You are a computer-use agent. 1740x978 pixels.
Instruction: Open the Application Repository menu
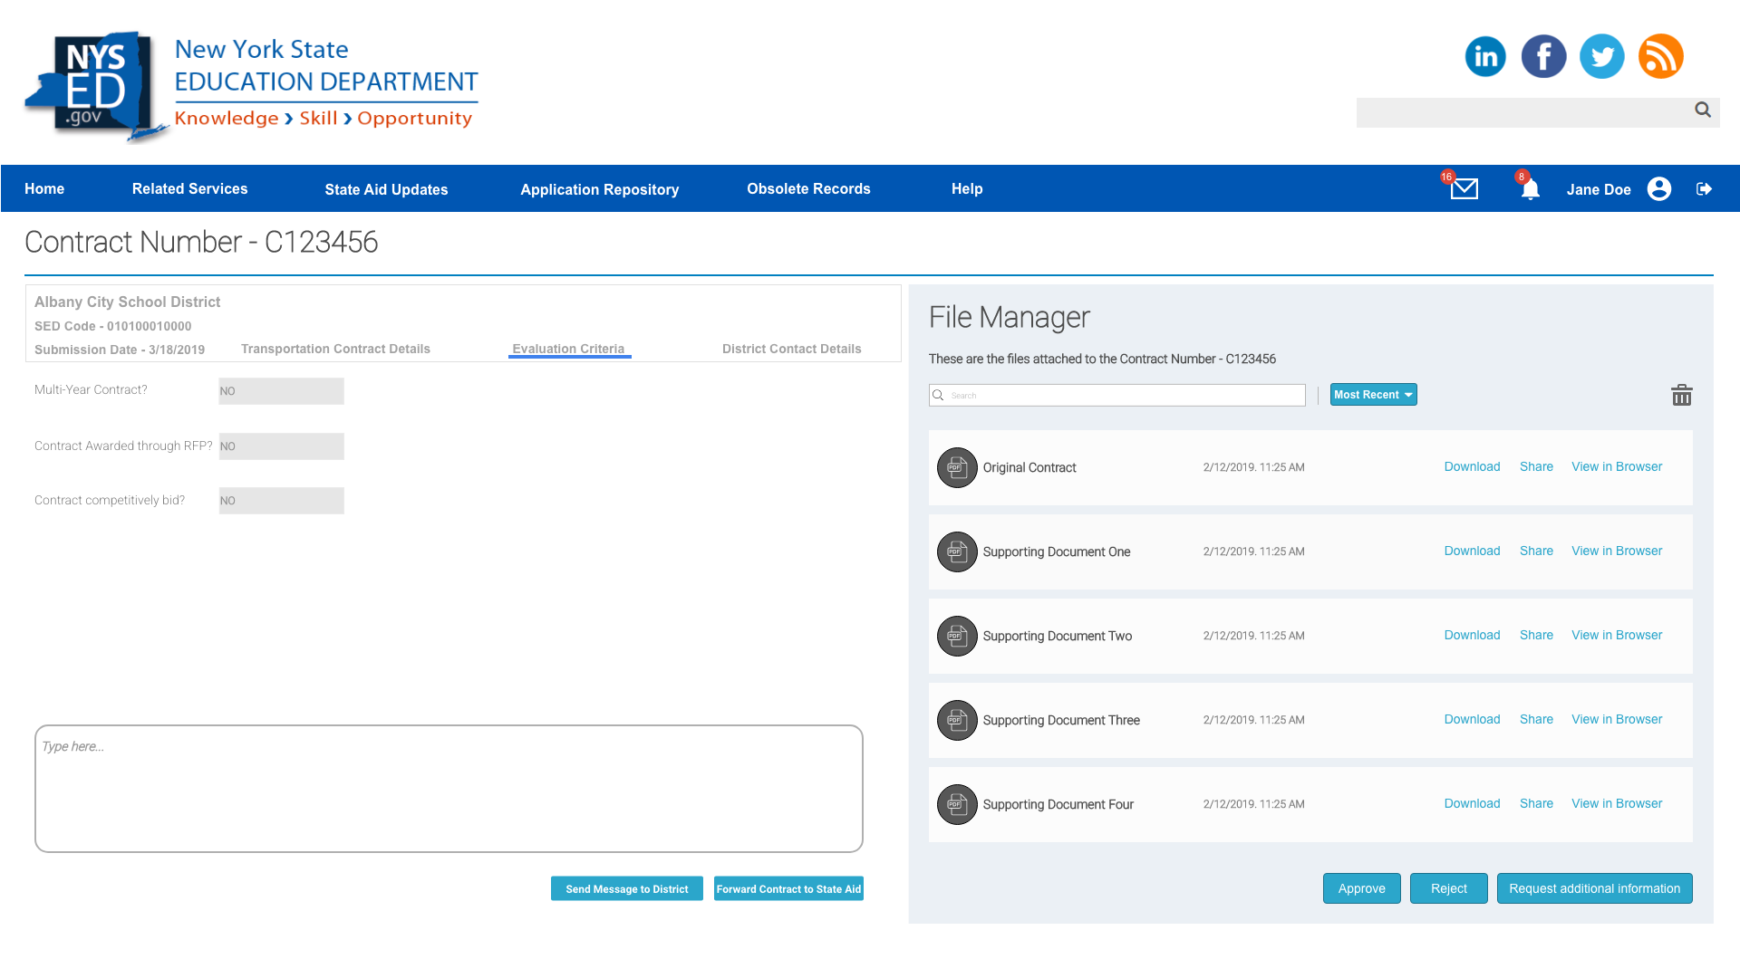pos(599,189)
